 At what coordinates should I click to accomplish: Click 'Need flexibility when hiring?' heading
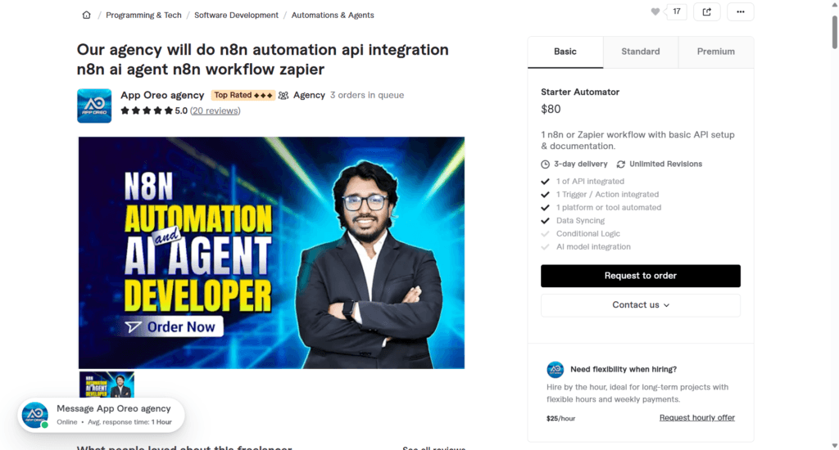pyautogui.click(x=624, y=369)
